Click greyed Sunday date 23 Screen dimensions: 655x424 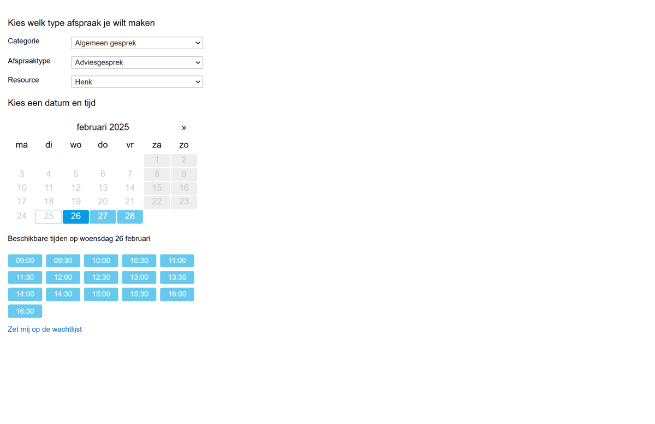[x=184, y=202]
